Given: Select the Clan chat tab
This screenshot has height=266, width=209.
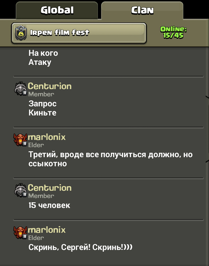Looking at the screenshot, I should coord(142,10).
